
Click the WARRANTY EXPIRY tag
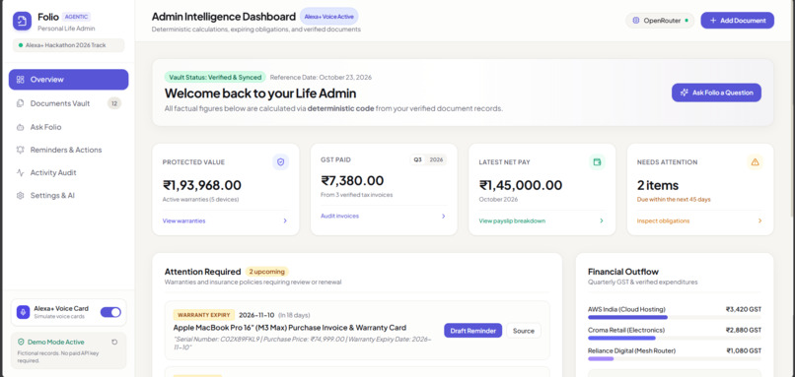tap(204, 315)
